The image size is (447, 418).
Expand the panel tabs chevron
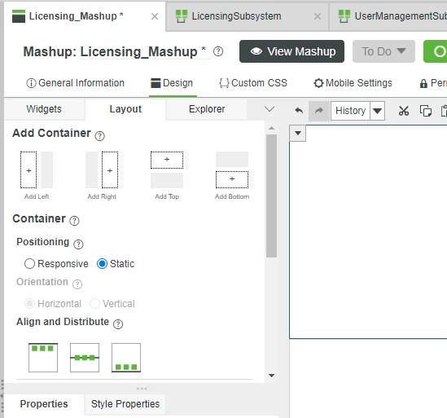pyautogui.click(x=270, y=109)
